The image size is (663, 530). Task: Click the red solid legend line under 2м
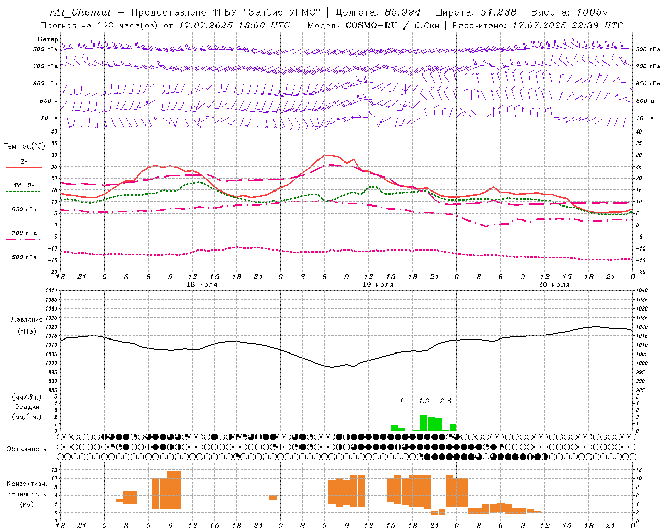point(24,168)
